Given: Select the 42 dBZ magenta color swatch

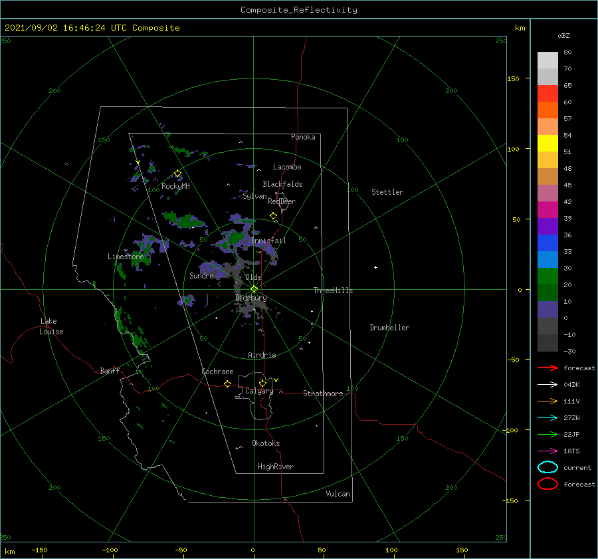Looking at the screenshot, I should [548, 209].
